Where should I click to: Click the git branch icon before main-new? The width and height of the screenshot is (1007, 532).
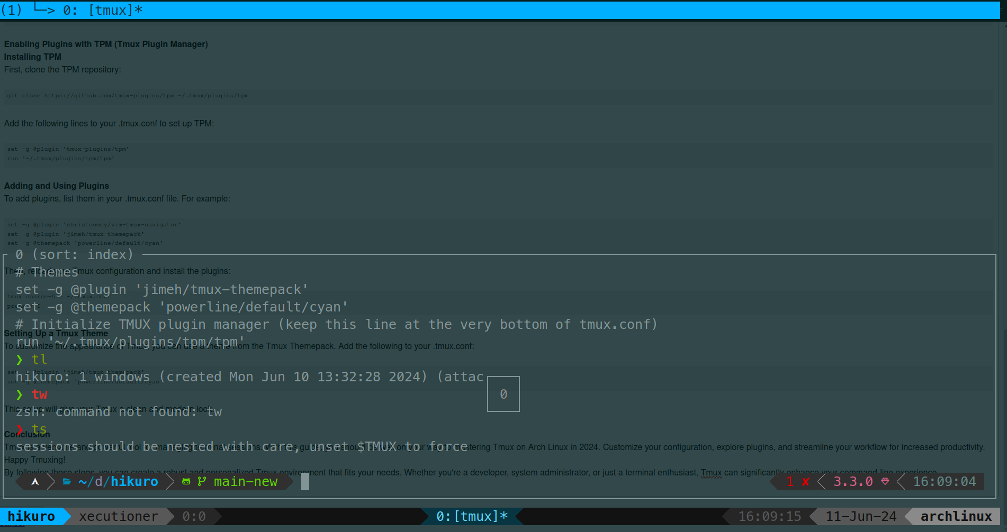[x=202, y=482]
